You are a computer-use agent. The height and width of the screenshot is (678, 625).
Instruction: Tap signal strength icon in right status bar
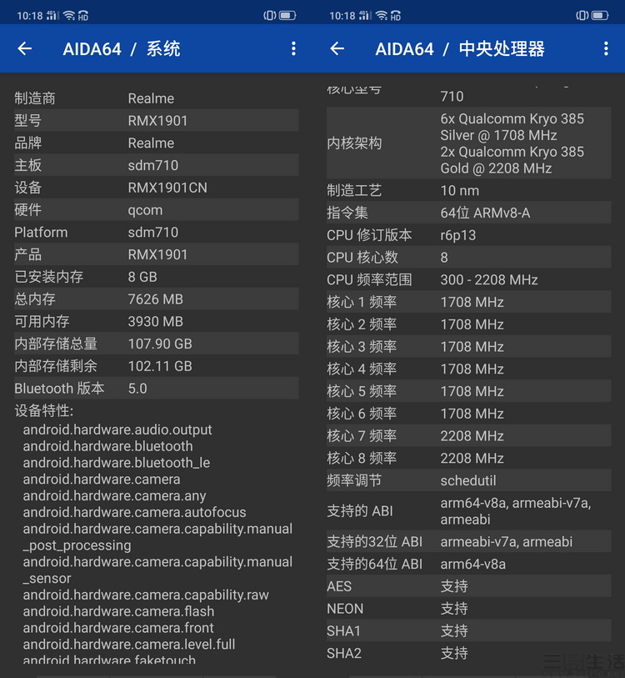tap(366, 15)
